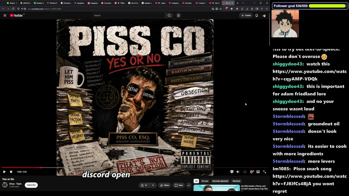Open the browser application menu

pyautogui.click(x=267, y=9)
